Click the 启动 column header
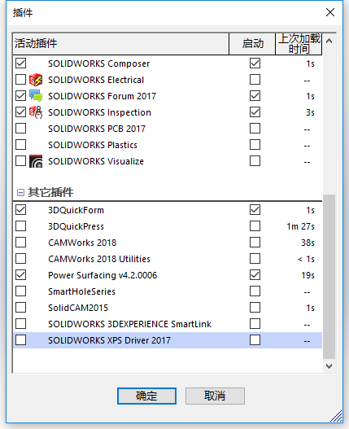Viewport: 349px width, 429px height. coord(252,43)
